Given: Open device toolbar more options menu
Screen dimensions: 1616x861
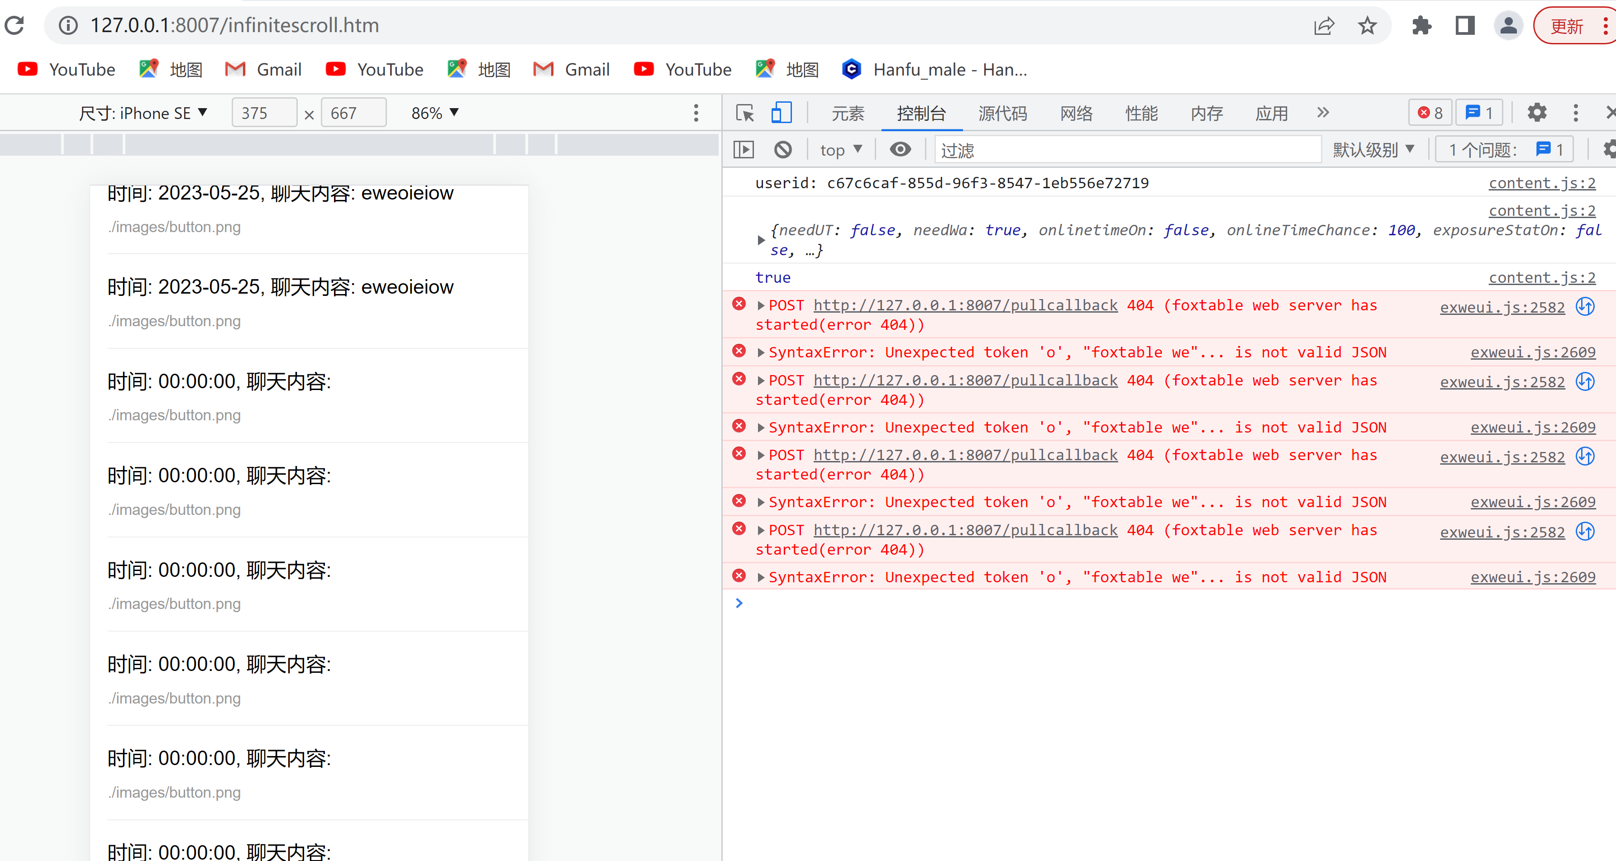Looking at the screenshot, I should (696, 113).
